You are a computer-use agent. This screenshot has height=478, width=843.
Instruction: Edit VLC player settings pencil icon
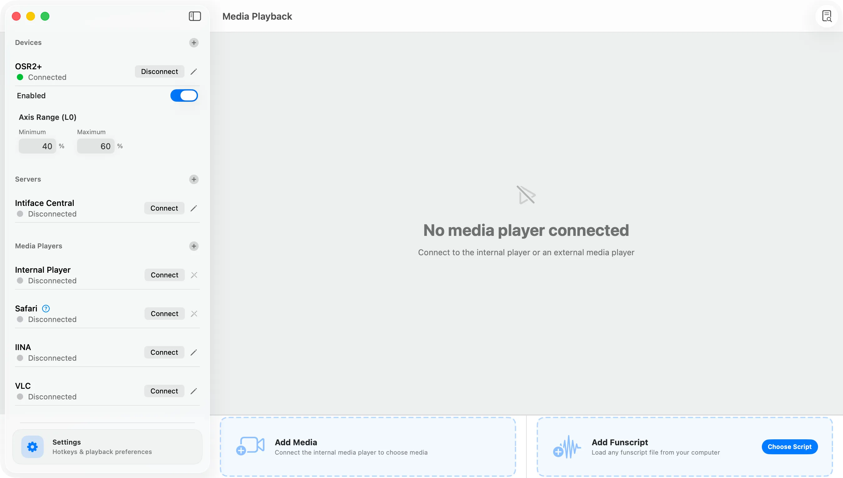[x=194, y=391]
